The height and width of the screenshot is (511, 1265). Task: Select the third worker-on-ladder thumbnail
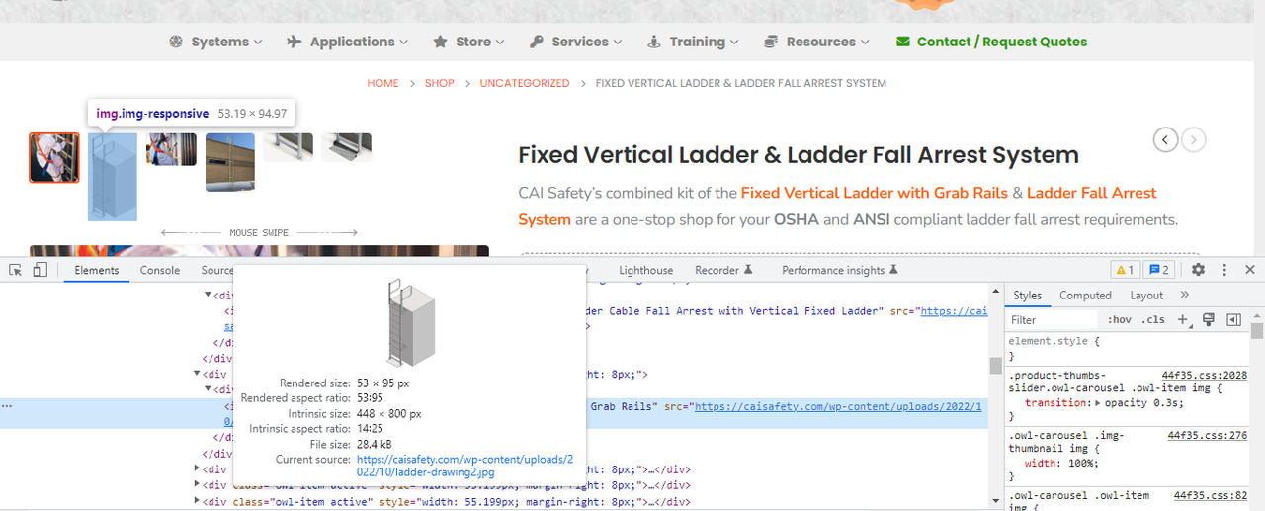coord(171,149)
